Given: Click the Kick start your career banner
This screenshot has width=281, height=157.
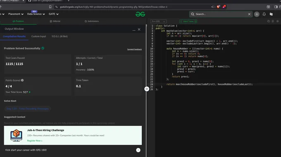Looking at the screenshot, I should [x=73, y=150].
